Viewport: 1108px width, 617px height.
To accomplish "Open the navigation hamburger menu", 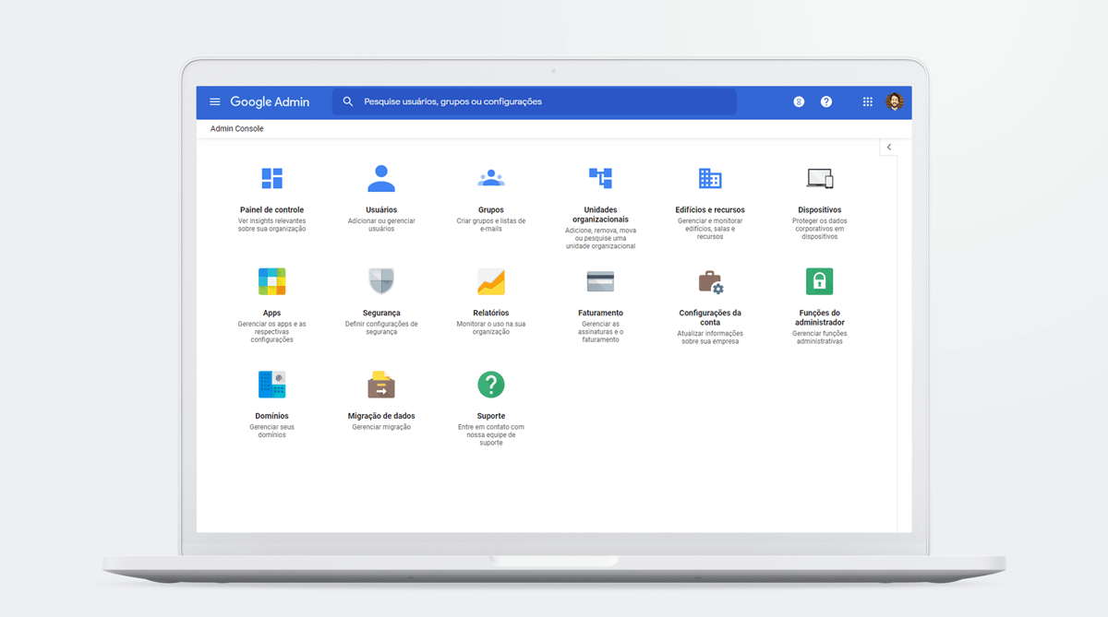I will point(214,101).
